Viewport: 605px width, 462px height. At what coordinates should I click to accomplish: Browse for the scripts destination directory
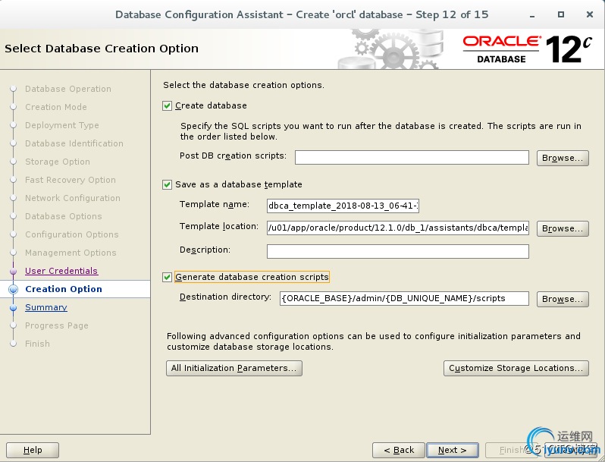tap(563, 299)
